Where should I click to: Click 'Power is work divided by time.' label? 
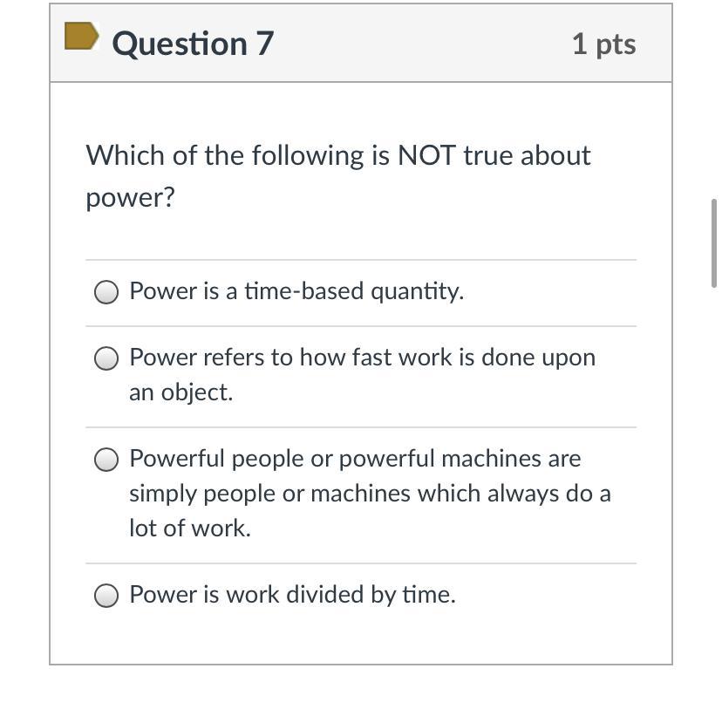[x=292, y=595]
